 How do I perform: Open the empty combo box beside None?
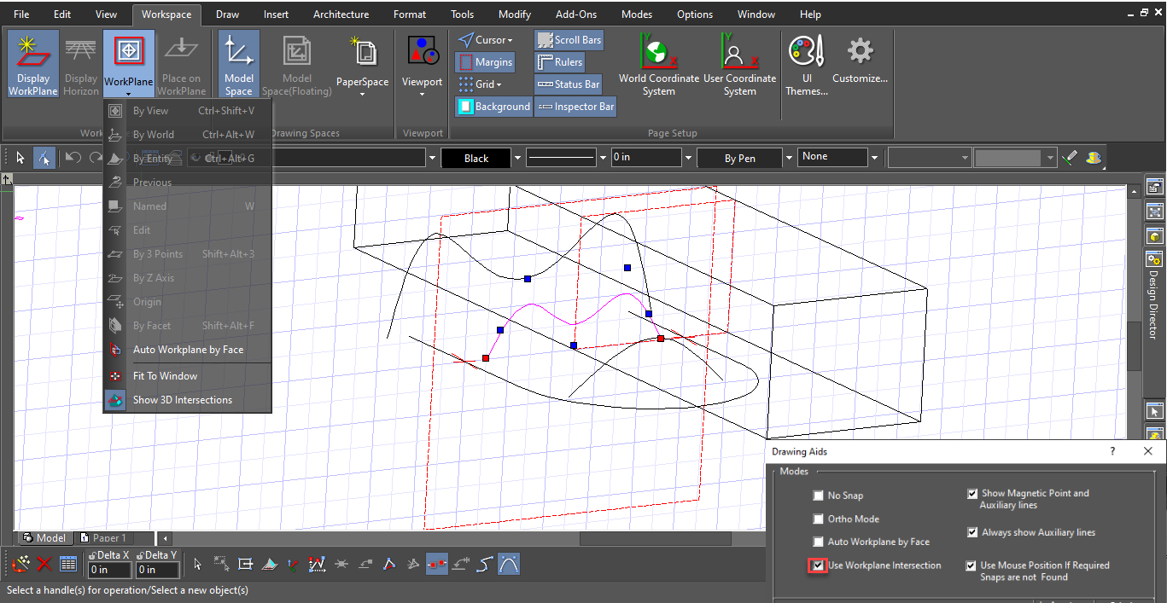tap(930, 158)
